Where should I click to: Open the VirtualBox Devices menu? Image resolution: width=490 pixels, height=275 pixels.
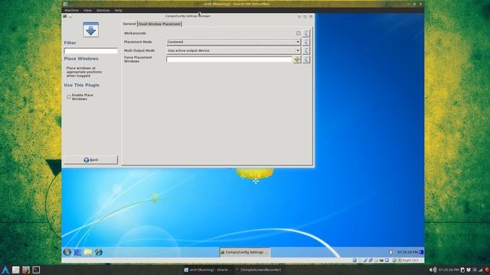[103, 10]
